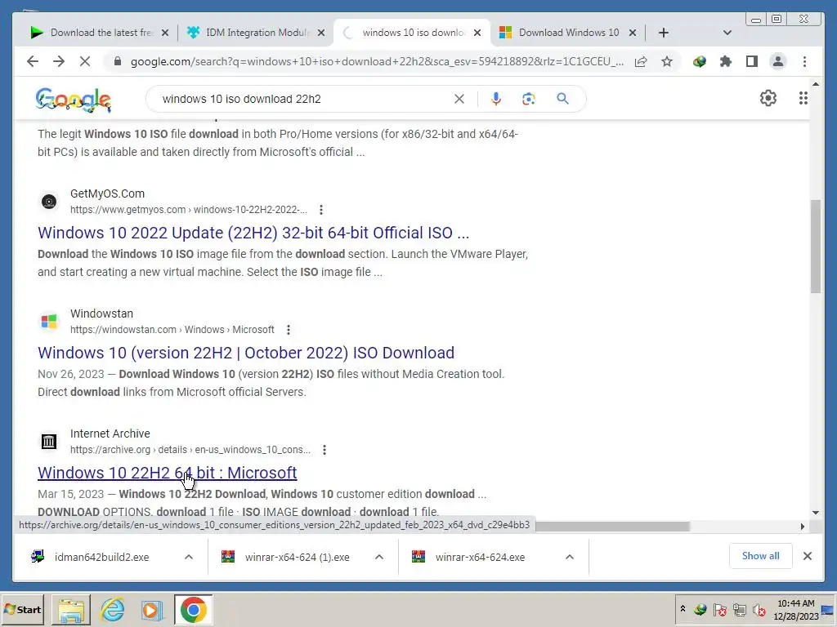Open Windows Media Player in taskbar
Image resolution: width=837 pixels, height=627 pixels.
tap(151, 609)
